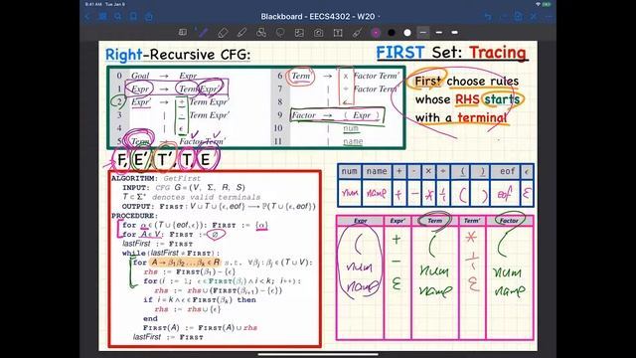Tap the Wi-Fi status icon
Image resolution: width=636 pixels, height=358 pixels.
tap(538, 4)
